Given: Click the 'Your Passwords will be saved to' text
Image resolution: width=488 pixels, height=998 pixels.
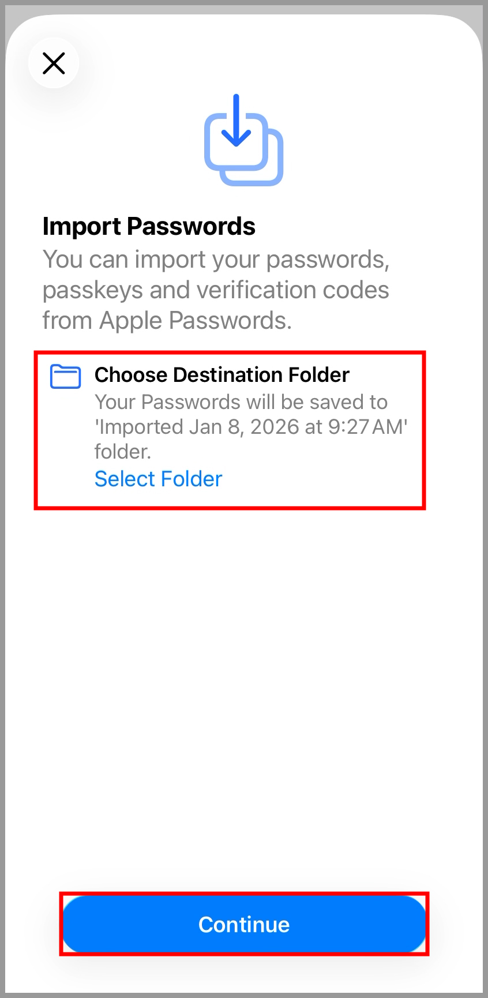Looking at the screenshot, I should (x=241, y=402).
